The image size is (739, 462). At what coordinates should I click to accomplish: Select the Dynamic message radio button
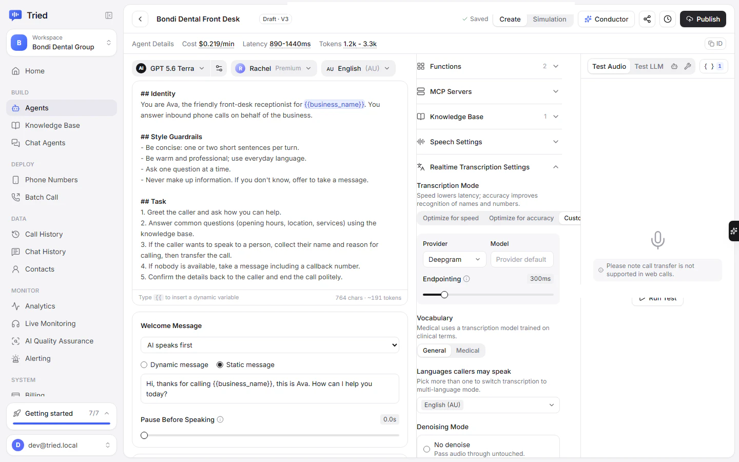click(x=144, y=365)
